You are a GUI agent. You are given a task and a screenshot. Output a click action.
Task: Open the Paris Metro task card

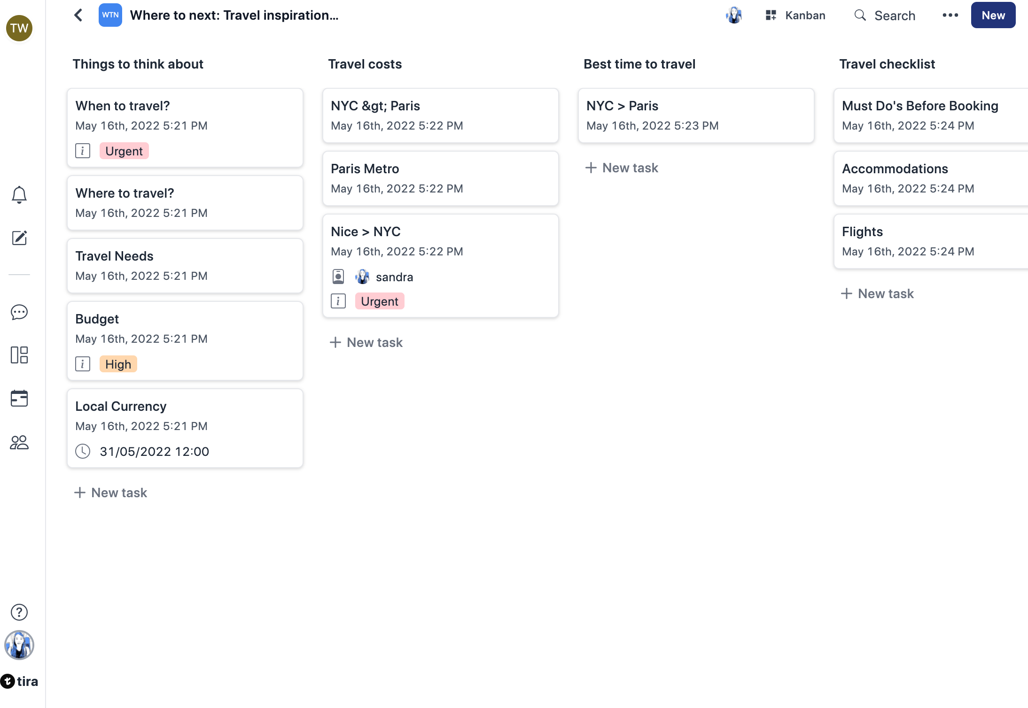[x=440, y=178]
